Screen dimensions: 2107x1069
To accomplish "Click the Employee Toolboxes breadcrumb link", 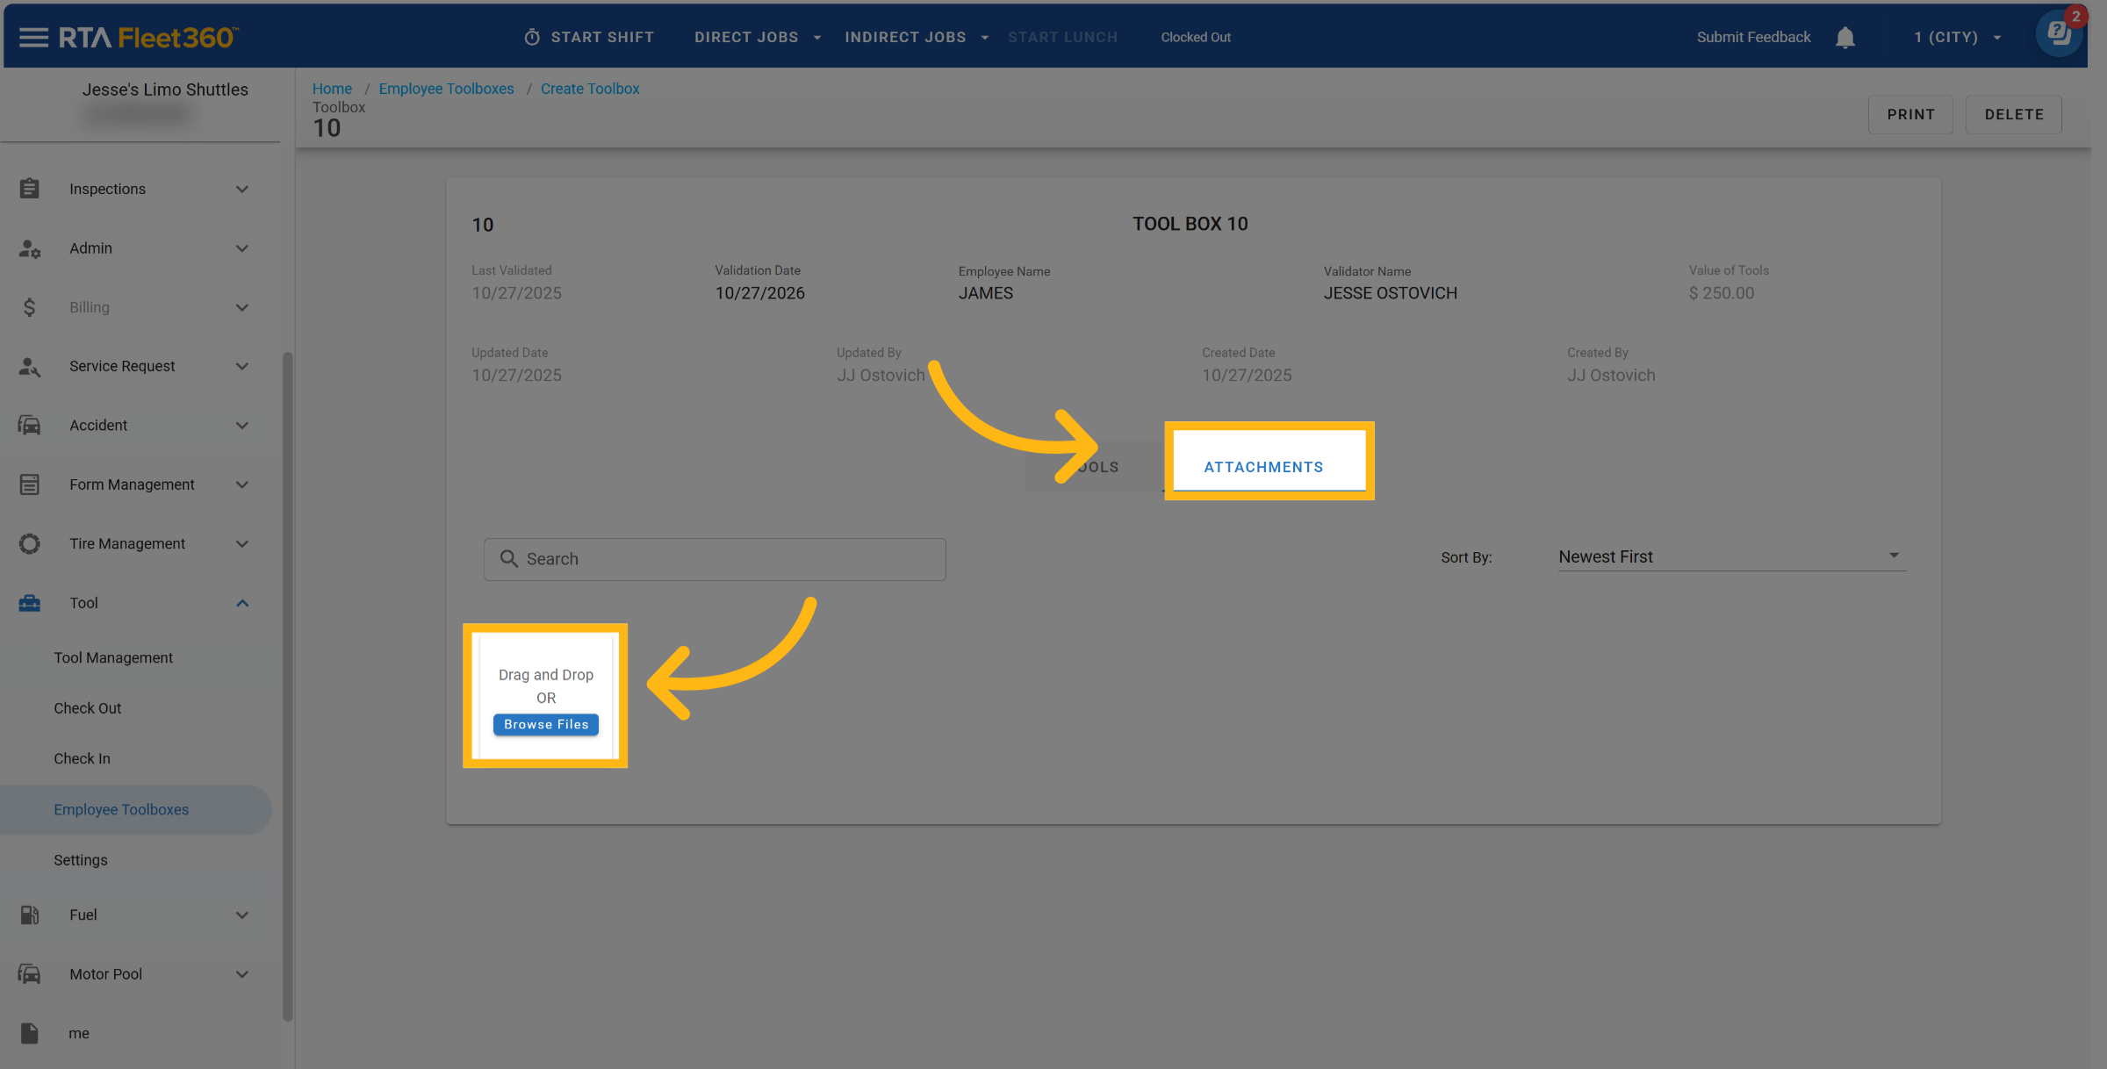I will pyautogui.click(x=446, y=89).
